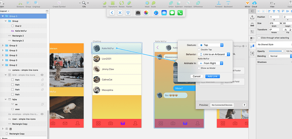Toggle the size aspect ratio lock
Screen dimensions: 292x139
[281, 23]
